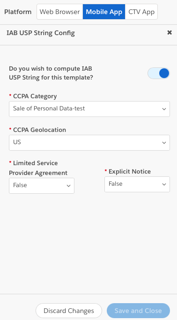Click the compute IAB USP String question text
177x320 pixels.
(x=51, y=73)
